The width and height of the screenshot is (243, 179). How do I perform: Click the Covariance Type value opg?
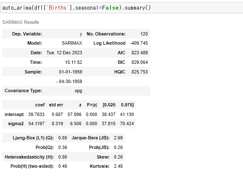point(78,91)
